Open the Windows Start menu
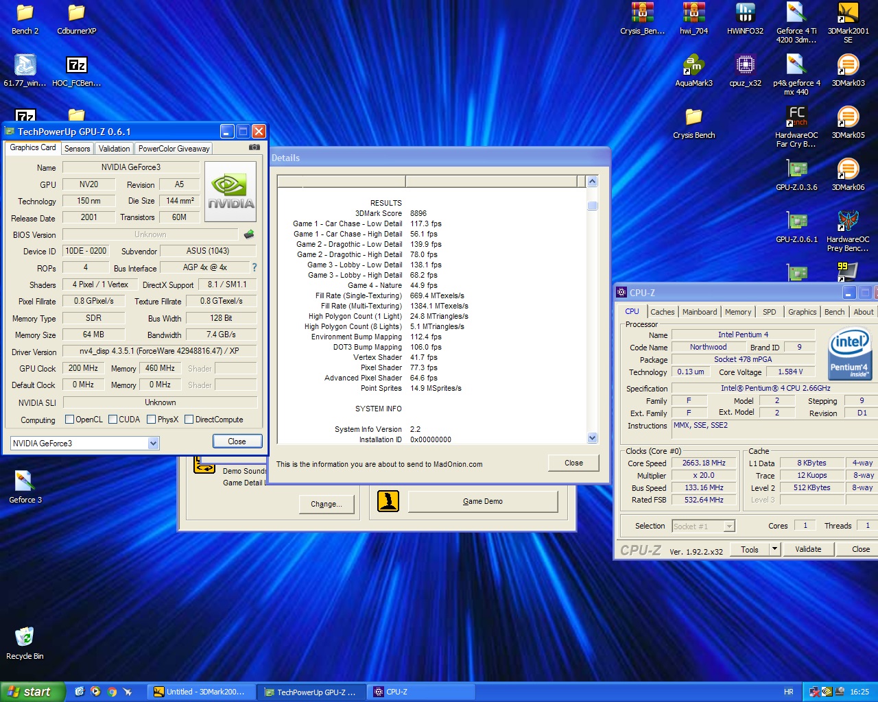This screenshot has width=878, height=702. [32, 692]
